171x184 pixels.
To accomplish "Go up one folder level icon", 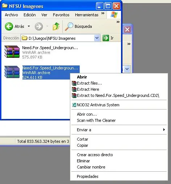I will (x=56, y=26).
